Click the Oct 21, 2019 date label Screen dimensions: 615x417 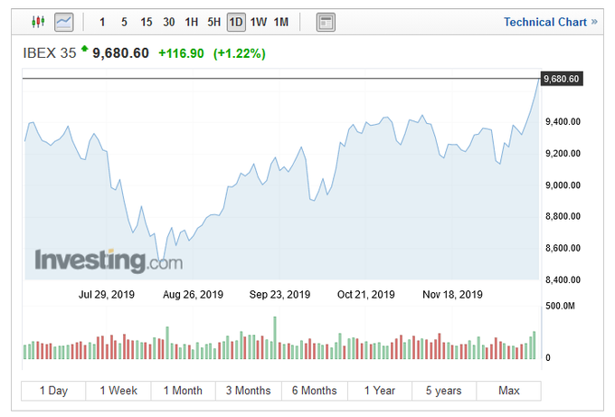tap(366, 295)
